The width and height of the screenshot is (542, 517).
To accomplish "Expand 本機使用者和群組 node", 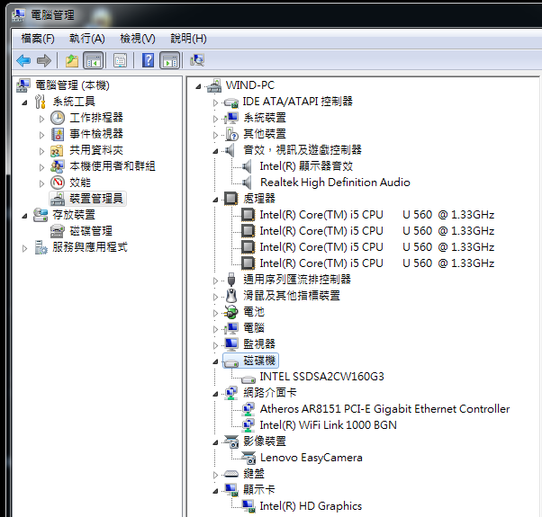I will tap(41, 167).
